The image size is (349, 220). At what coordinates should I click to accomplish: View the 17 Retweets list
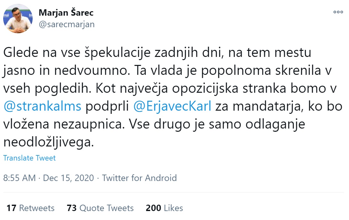[x=30, y=208]
